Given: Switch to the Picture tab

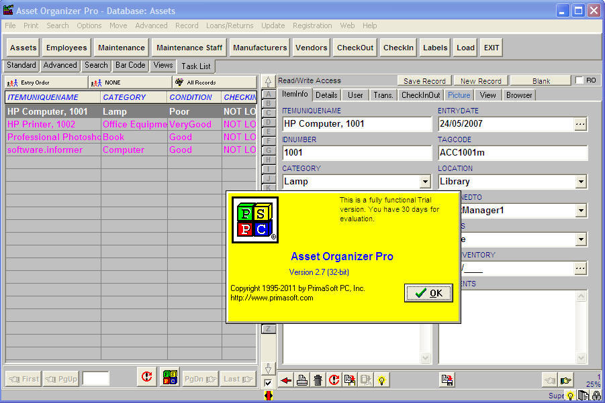Looking at the screenshot, I should (x=459, y=95).
